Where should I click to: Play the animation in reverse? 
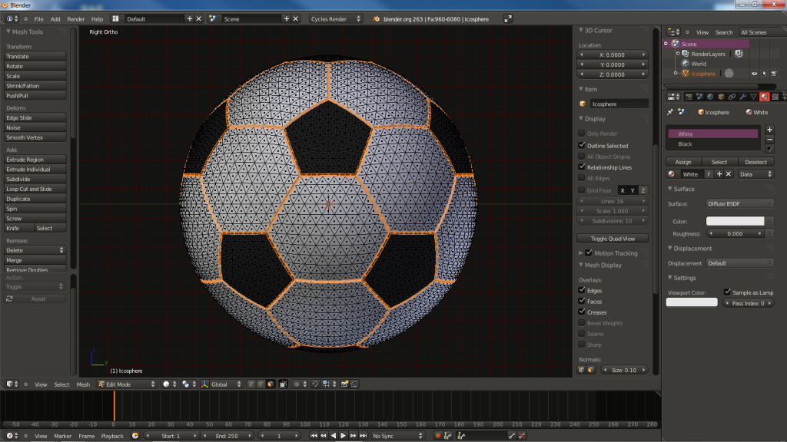(334, 436)
